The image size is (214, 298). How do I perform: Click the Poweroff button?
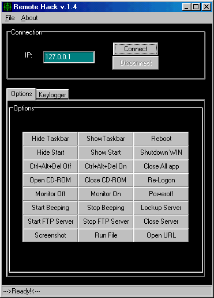161,194
